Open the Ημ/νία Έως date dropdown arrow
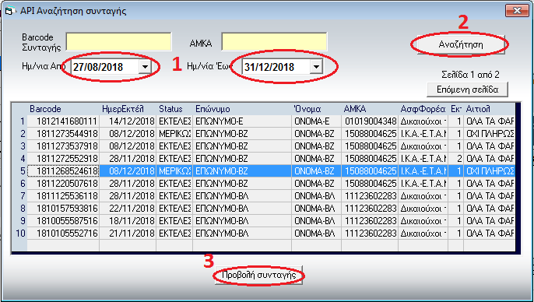 tap(316, 67)
